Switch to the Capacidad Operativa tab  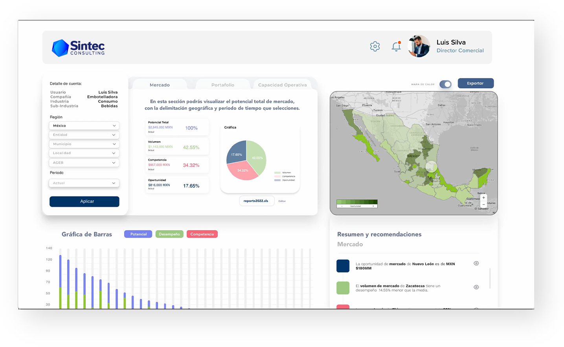click(x=282, y=85)
